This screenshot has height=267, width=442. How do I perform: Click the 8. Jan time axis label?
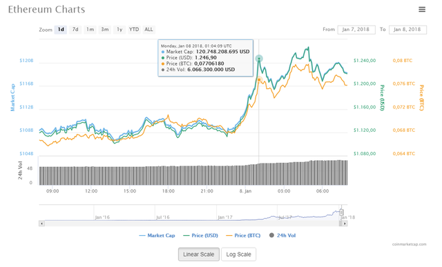pos(245,191)
